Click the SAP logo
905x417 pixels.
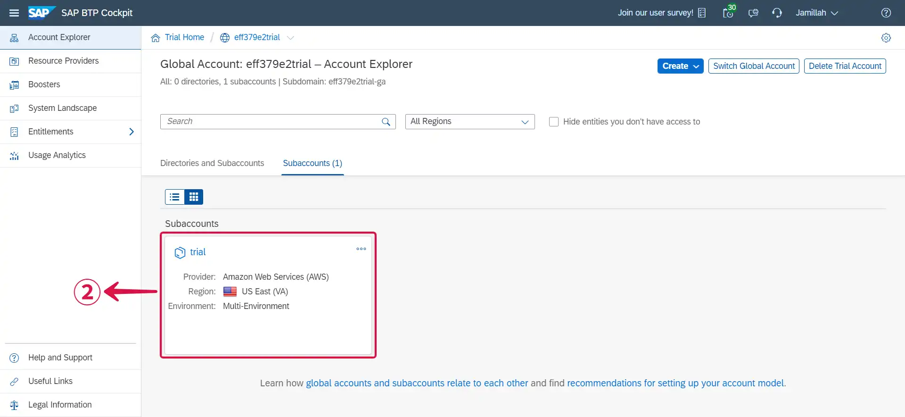coord(41,13)
